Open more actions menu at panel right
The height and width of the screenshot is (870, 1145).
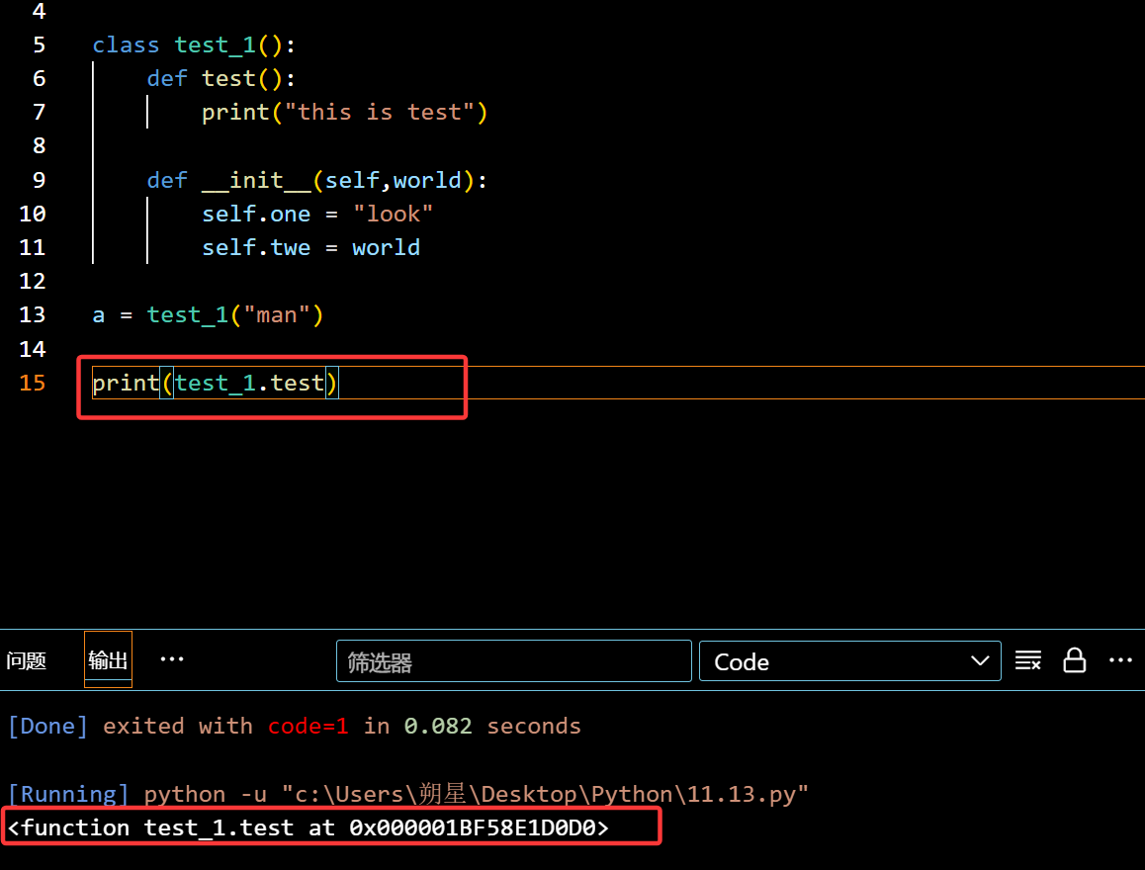point(1119,659)
